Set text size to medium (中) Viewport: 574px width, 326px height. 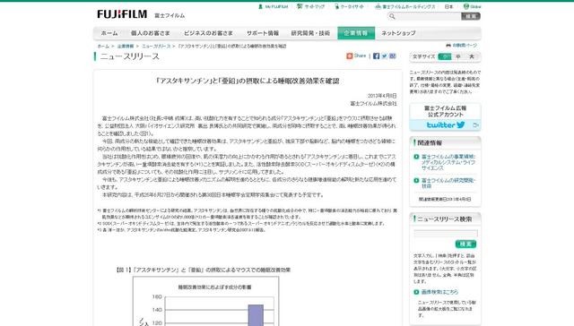coord(458,56)
